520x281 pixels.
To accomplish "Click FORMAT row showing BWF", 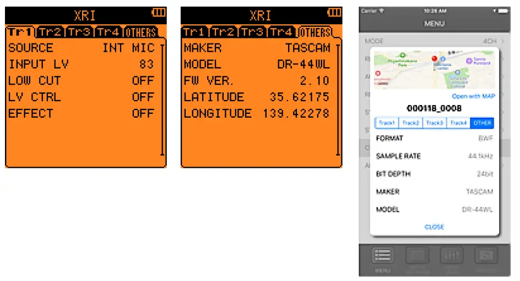I will click(435, 139).
